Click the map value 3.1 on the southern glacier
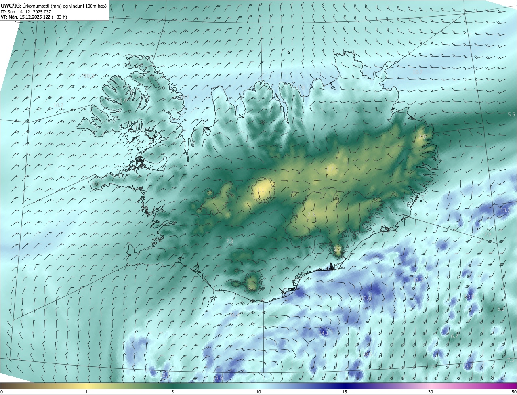 point(252,287)
